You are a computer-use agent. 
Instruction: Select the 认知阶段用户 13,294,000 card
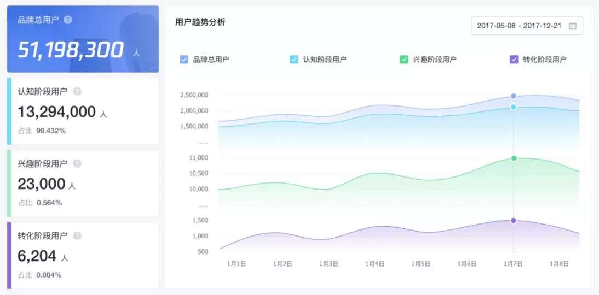[x=83, y=111]
